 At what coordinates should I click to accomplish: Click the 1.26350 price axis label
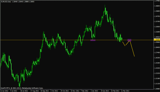coord(157,58)
